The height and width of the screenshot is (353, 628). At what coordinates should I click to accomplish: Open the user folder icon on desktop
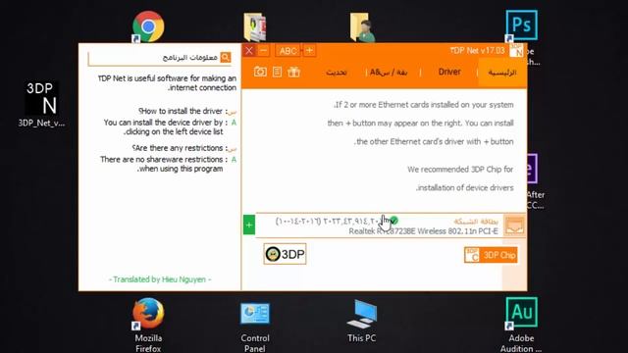[362, 26]
